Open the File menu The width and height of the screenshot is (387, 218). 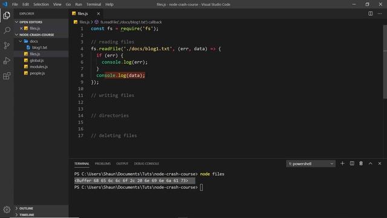click(15, 4)
